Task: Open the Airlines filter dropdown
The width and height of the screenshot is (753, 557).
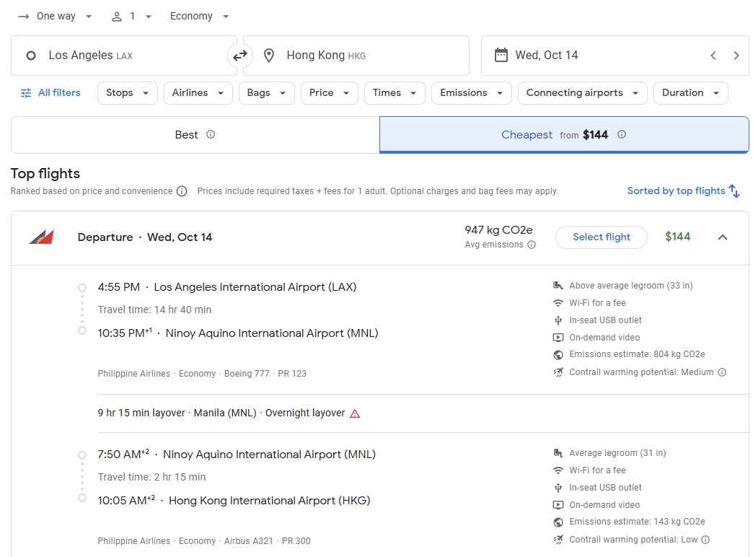Action: (x=198, y=93)
